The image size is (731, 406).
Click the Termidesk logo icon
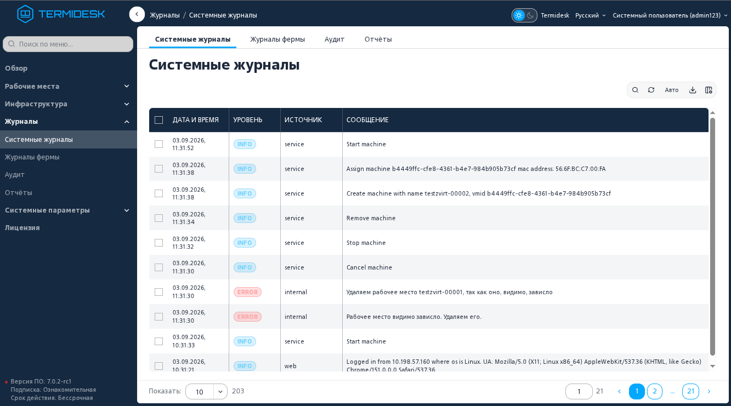(x=25, y=14)
